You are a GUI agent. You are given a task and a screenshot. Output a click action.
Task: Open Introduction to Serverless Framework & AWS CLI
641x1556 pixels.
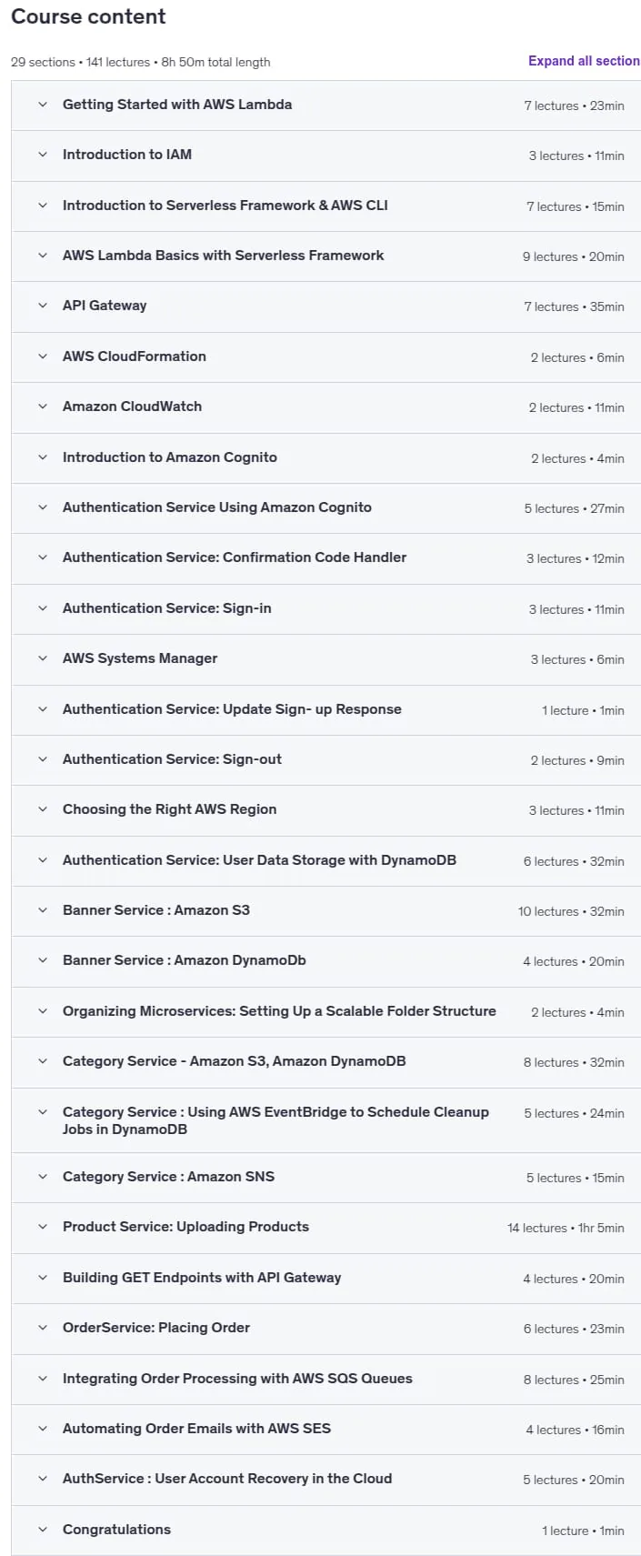pos(225,206)
